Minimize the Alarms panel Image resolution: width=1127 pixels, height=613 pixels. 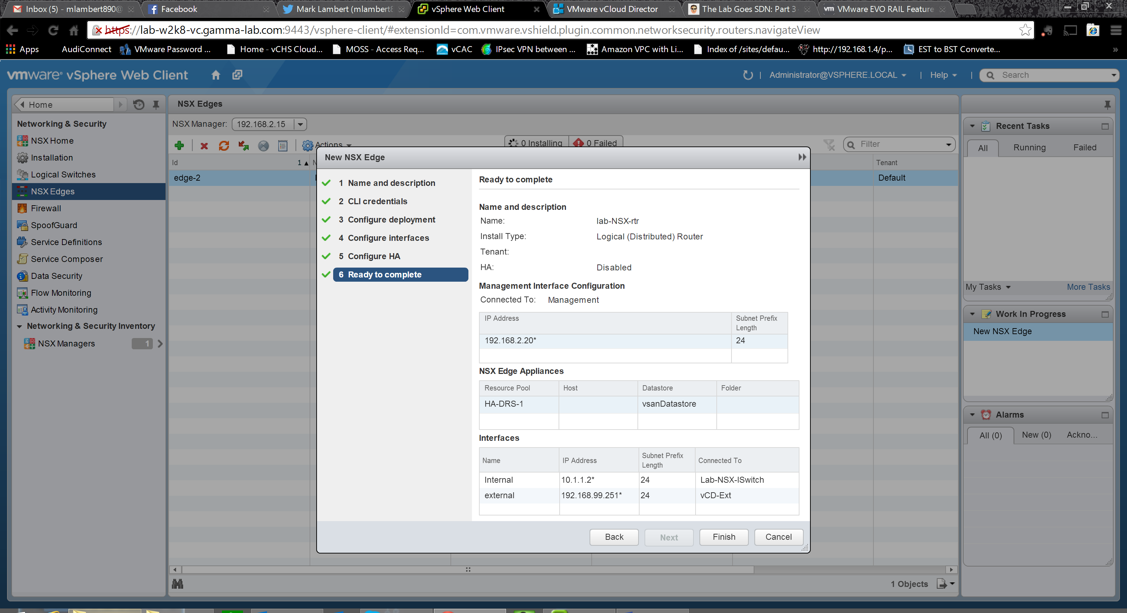[1105, 415]
